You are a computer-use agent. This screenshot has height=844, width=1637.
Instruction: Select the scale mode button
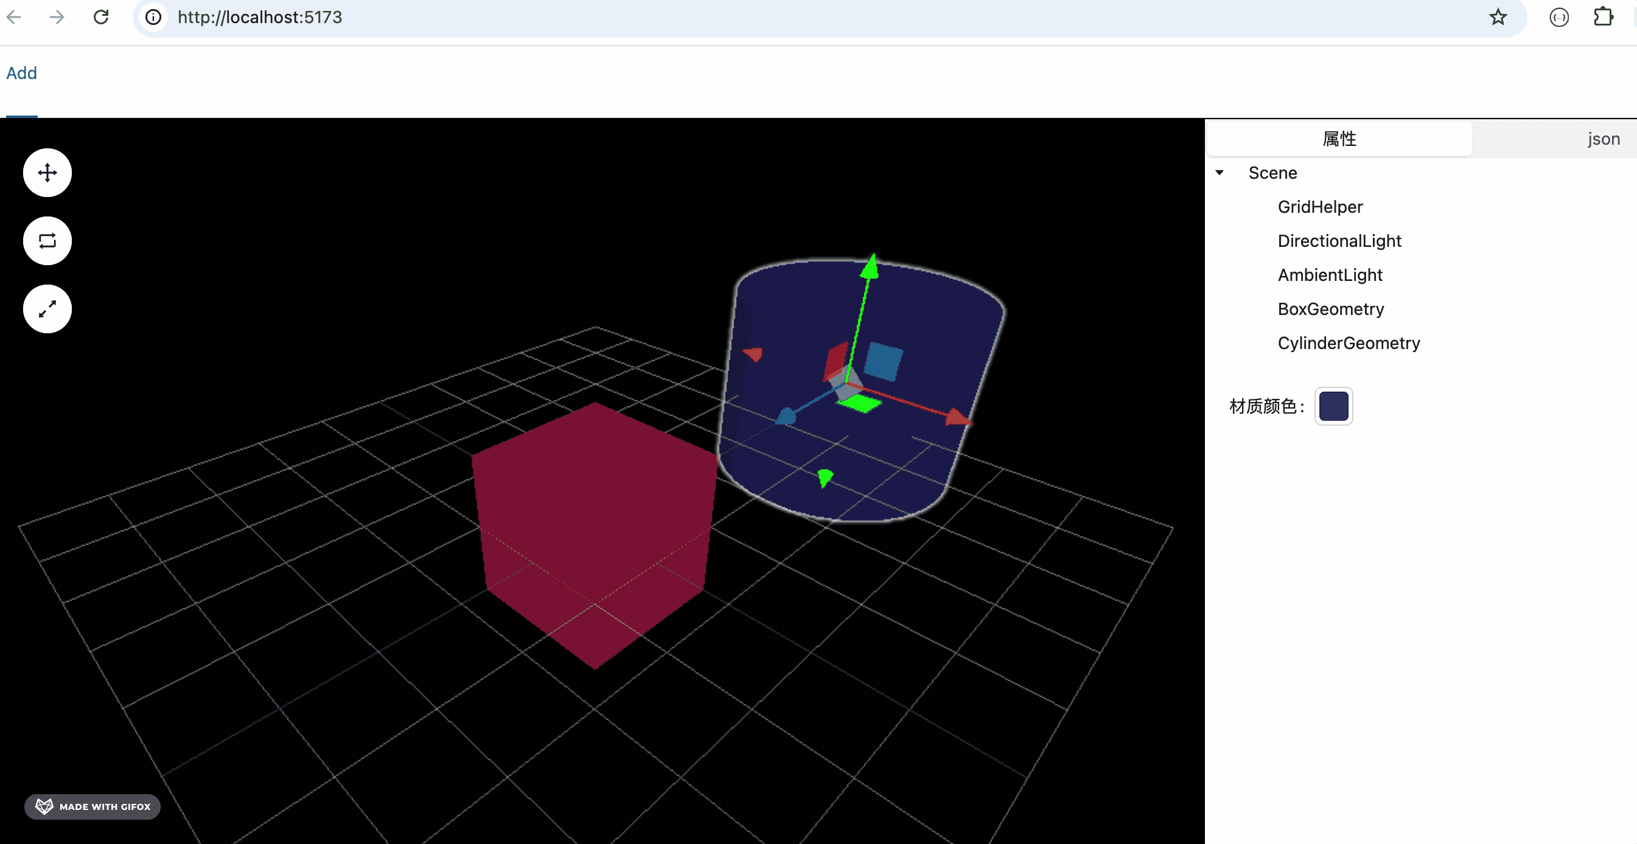(47, 310)
